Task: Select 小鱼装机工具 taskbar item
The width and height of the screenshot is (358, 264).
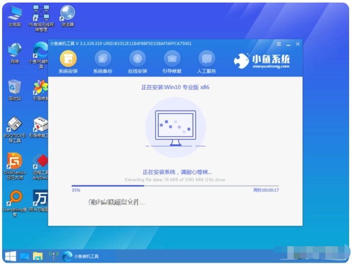Action: point(80,256)
